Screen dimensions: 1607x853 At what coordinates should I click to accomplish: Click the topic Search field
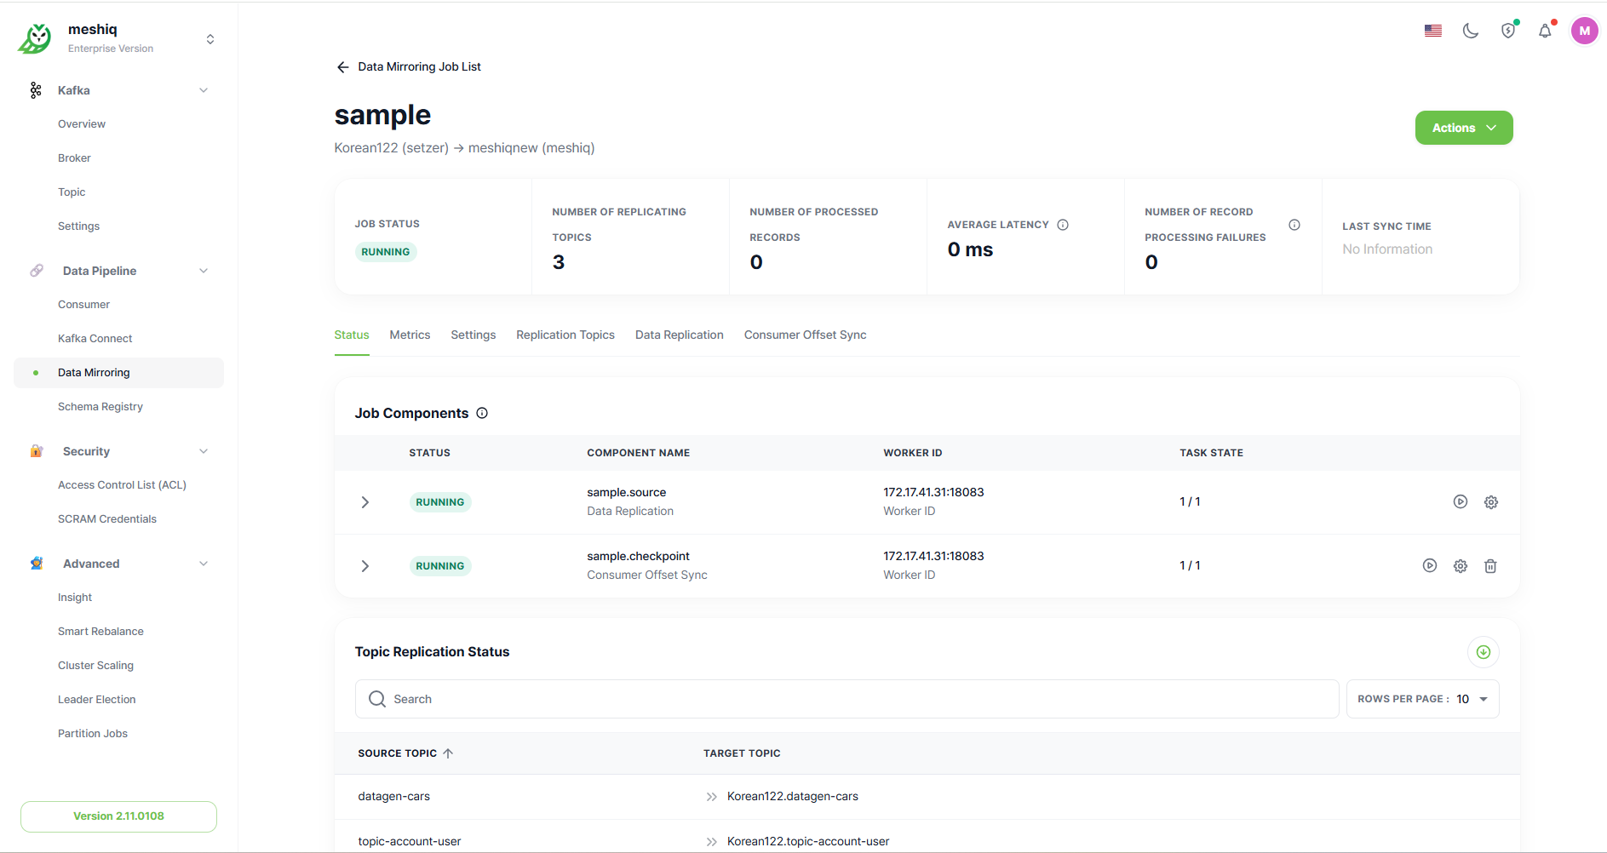tap(847, 699)
